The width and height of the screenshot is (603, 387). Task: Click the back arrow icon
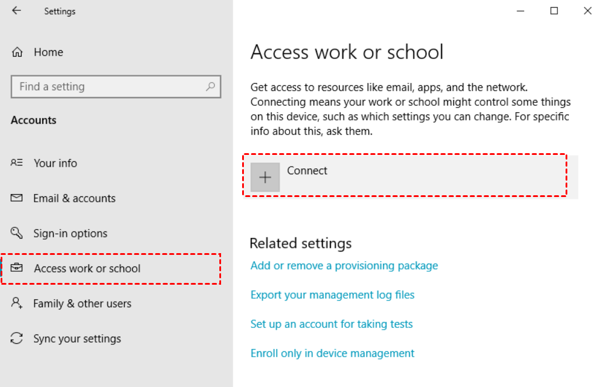pyautogui.click(x=16, y=11)
